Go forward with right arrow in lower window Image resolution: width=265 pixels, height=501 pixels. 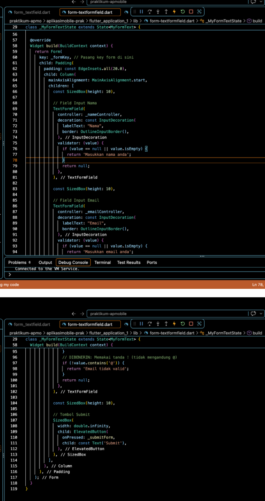pos(82,313)
